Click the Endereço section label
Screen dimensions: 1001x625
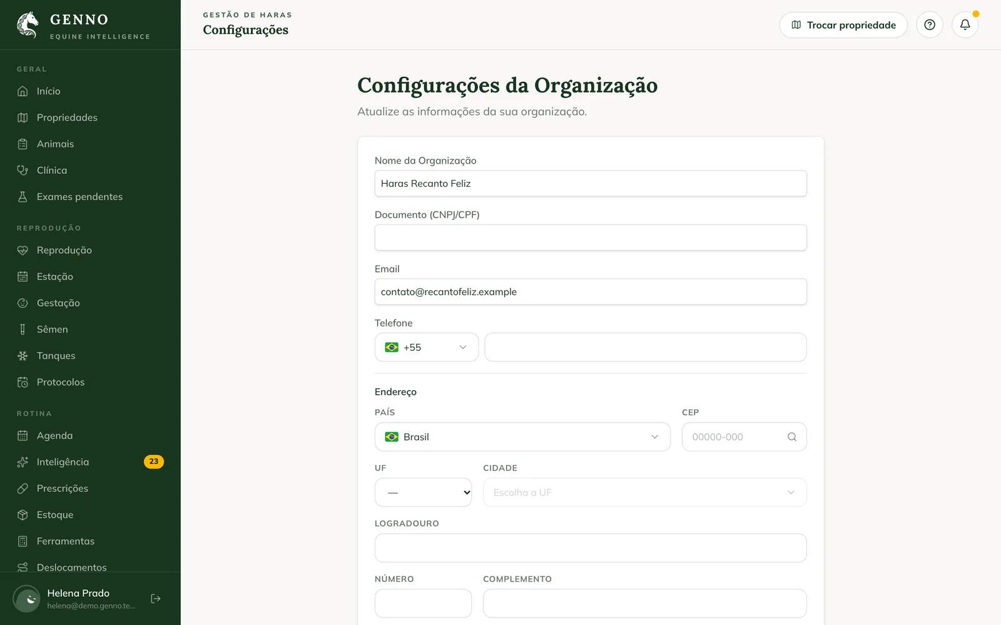(x=395, y=392)
